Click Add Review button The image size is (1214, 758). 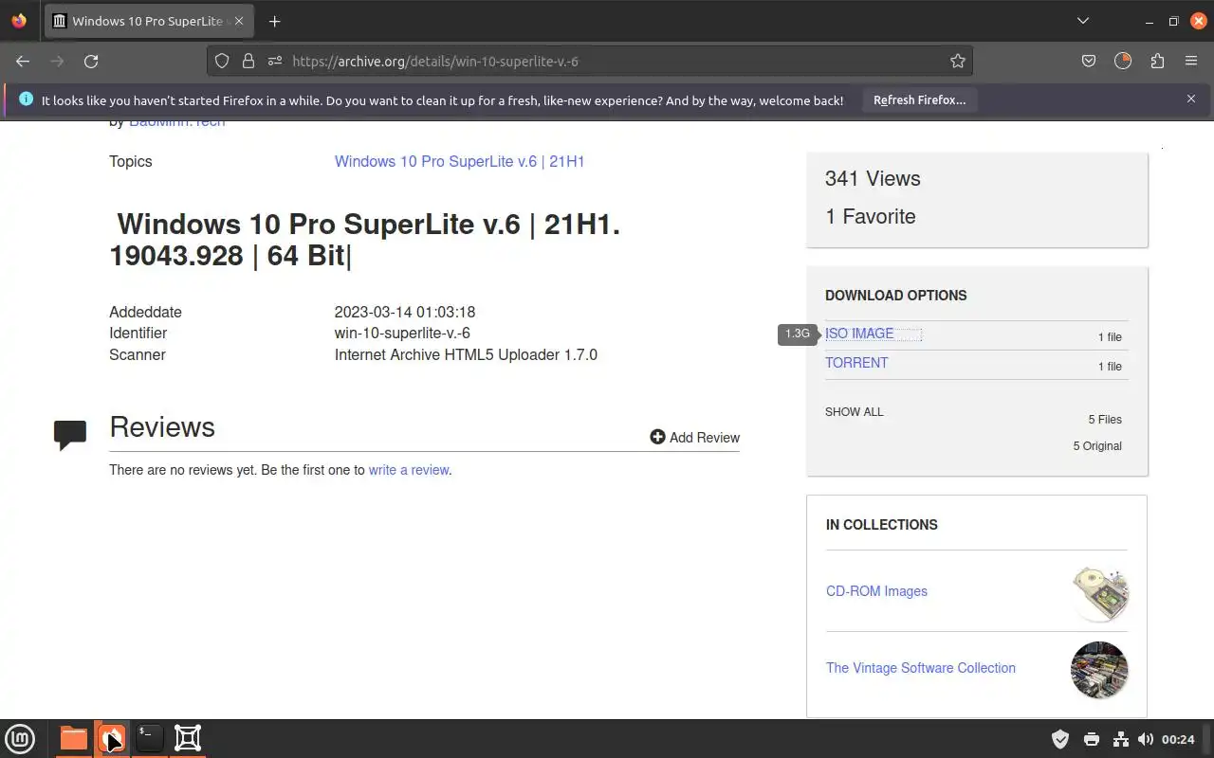[x=694, y=437]
